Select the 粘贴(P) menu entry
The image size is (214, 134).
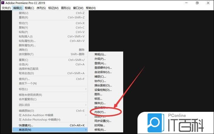tap(50, 32)
